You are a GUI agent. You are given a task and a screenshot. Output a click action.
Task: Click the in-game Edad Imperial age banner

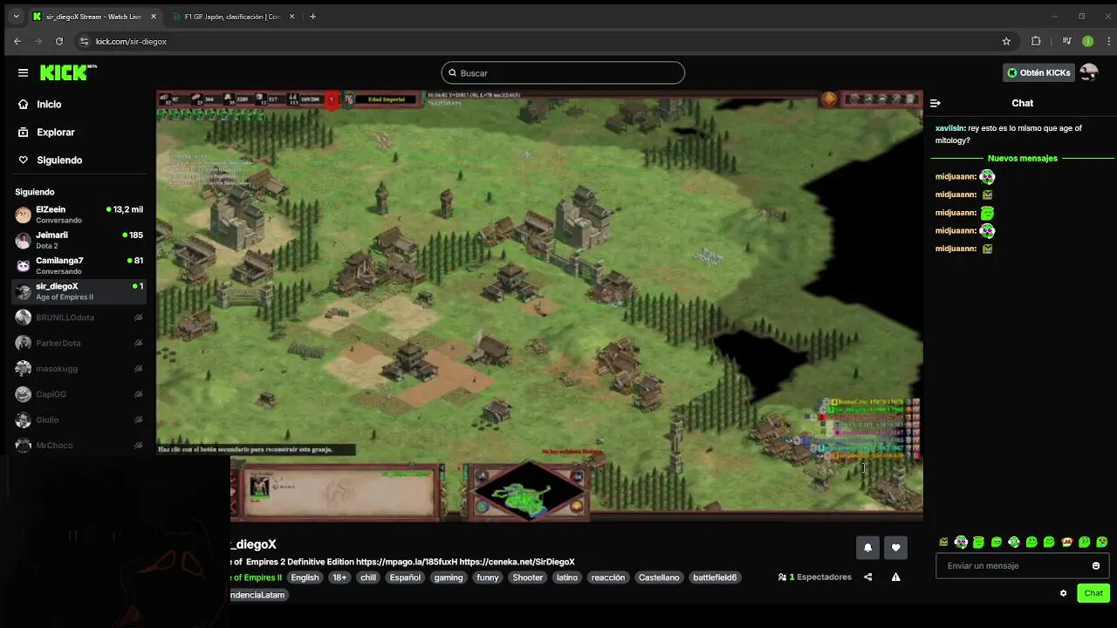[387, 99]
